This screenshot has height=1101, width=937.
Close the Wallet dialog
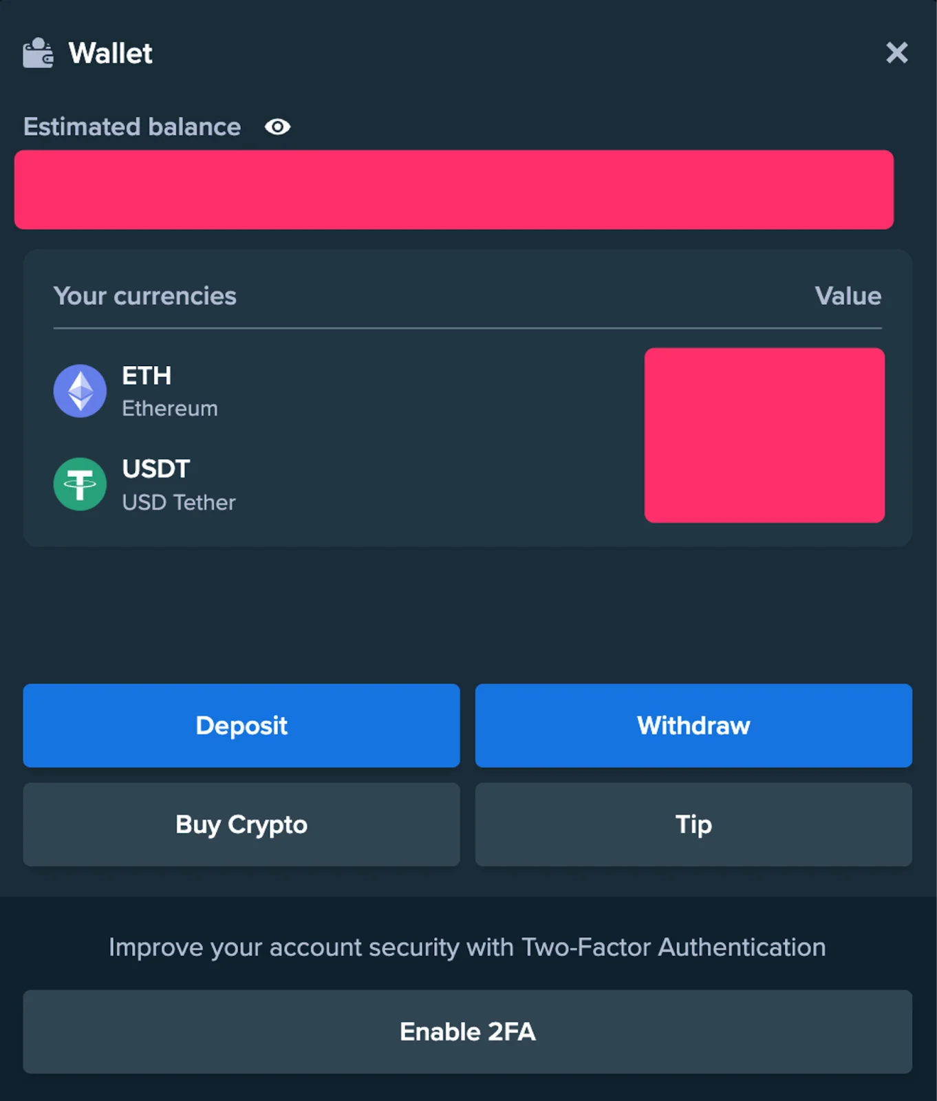pyautogui.click(x=896, y=52)
